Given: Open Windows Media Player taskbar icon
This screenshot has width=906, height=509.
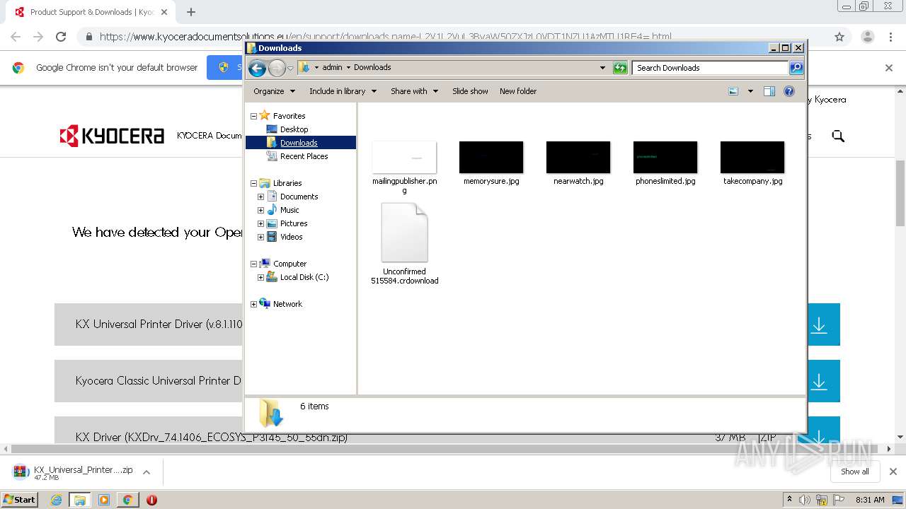Looking at the screenshot, I should [x=104, y=500].
